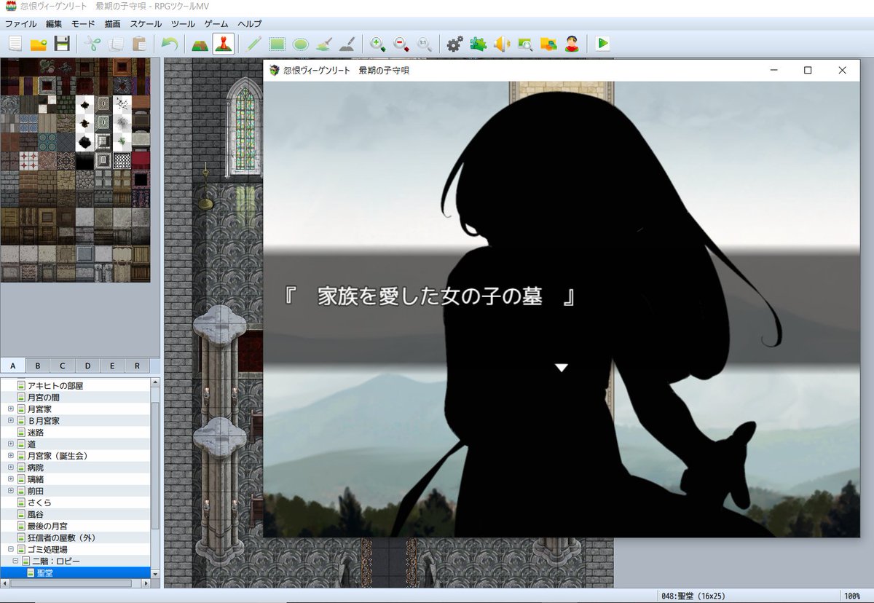
Task: Select the Rectangle drawing tool
Action: pos(277,44)
